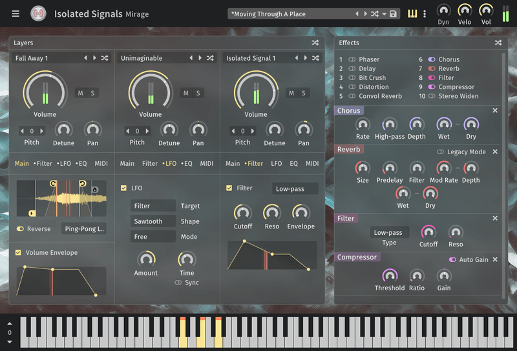Uncheck the Volume Envelope checkbox
The image size is (517, 351).
18,252
